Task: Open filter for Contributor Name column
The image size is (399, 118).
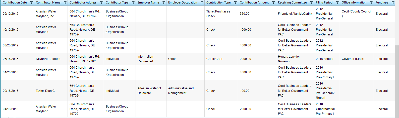Action: coord(65,3)
